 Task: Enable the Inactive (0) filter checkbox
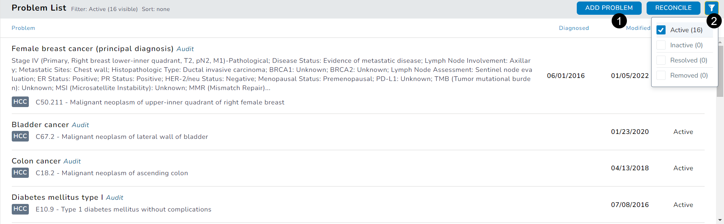tap(661, 45)
